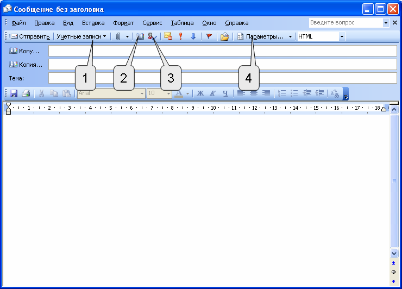Click the message permission envelope icon
402x289 pixels.
tap(168, 36)
